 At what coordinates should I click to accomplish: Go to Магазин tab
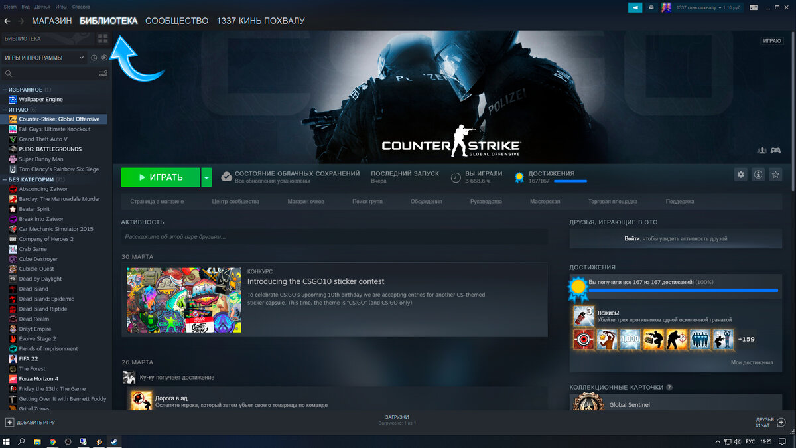[52, 21]
